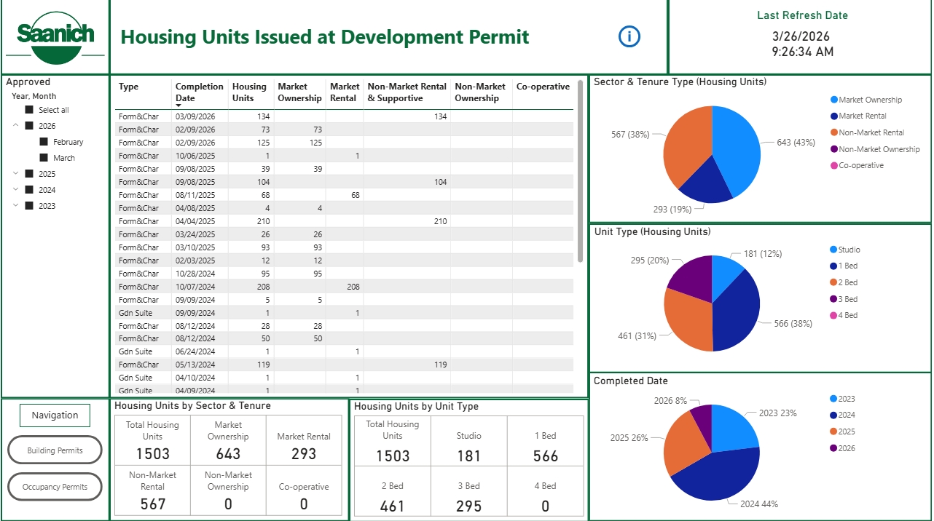Viewport: 934px width, 521px height.
Task: Toggle the March checkbox
Action: [x=44, y=158]
